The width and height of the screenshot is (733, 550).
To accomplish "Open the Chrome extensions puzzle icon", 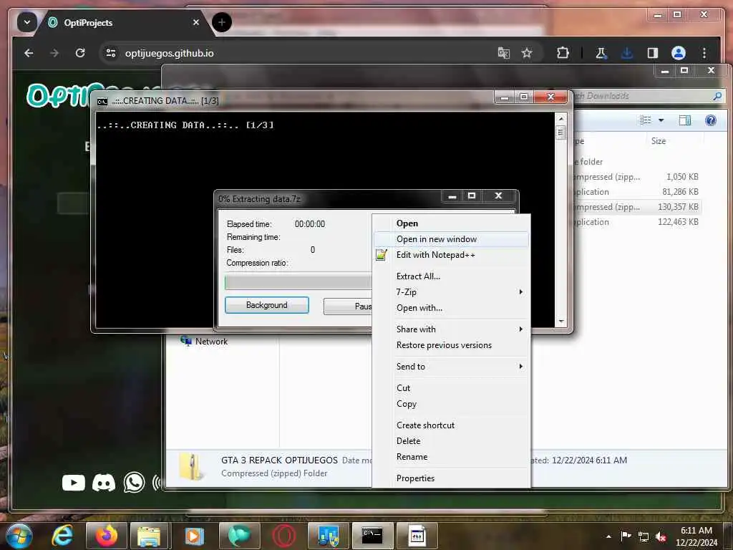I will [563, 53].
